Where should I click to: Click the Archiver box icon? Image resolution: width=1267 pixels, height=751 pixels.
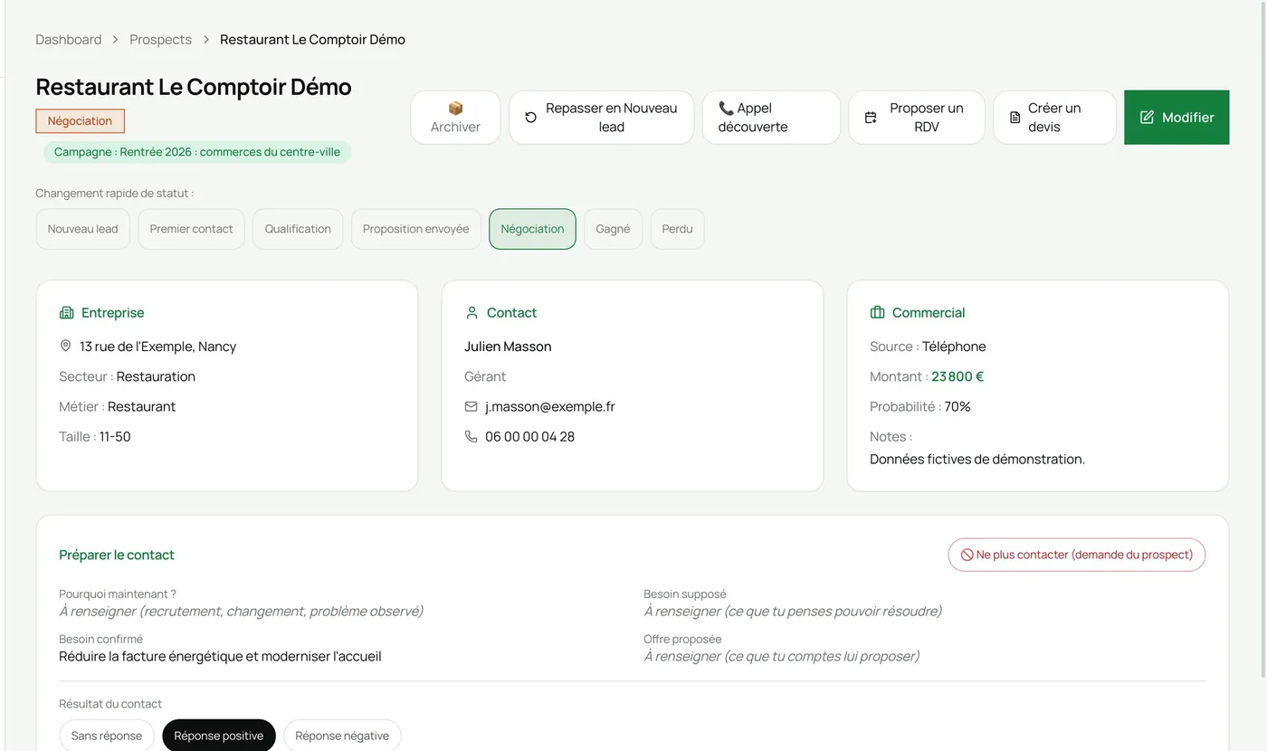455,108
